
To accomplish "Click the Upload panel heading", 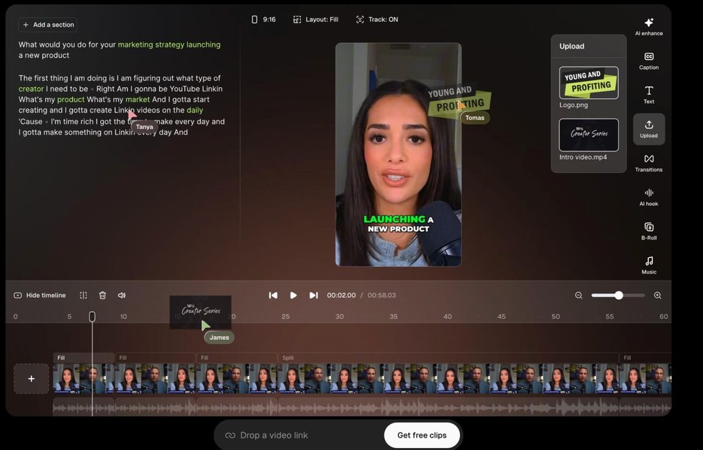I will coord(572,46).
